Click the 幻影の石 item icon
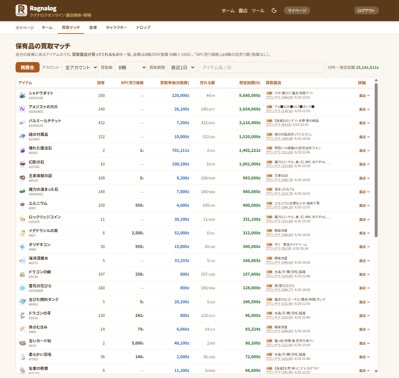Screen dimensions: 399x378 tap(22, 164)
